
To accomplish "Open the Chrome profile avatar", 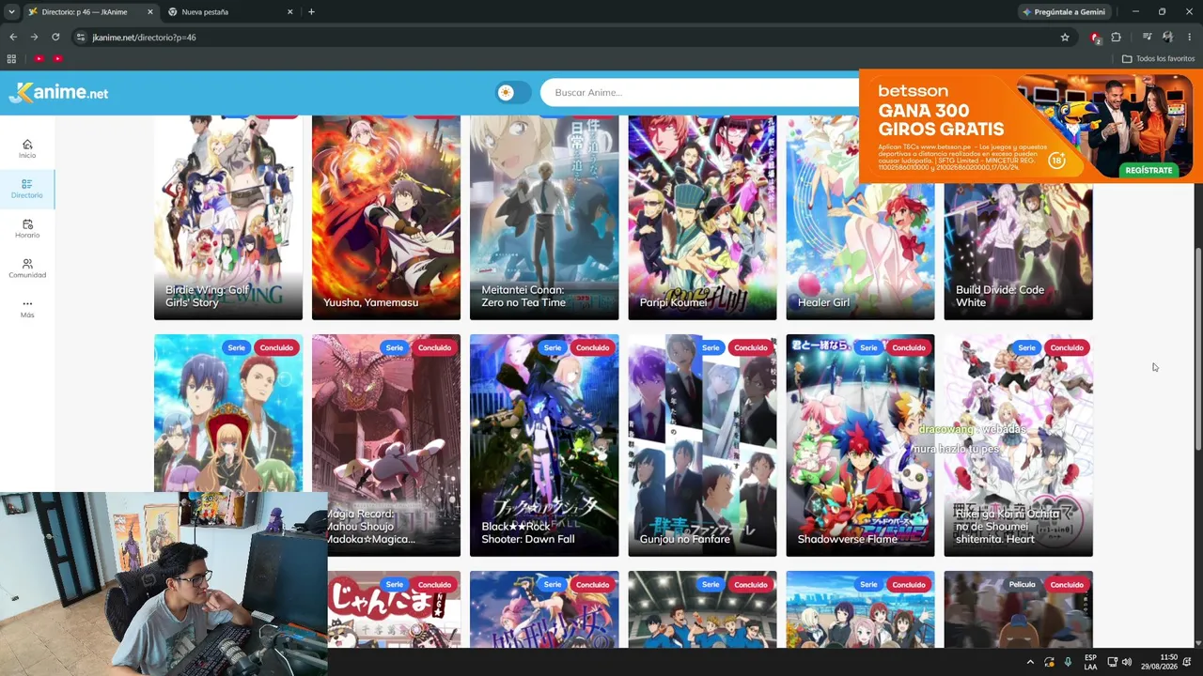I will 1167,38.
